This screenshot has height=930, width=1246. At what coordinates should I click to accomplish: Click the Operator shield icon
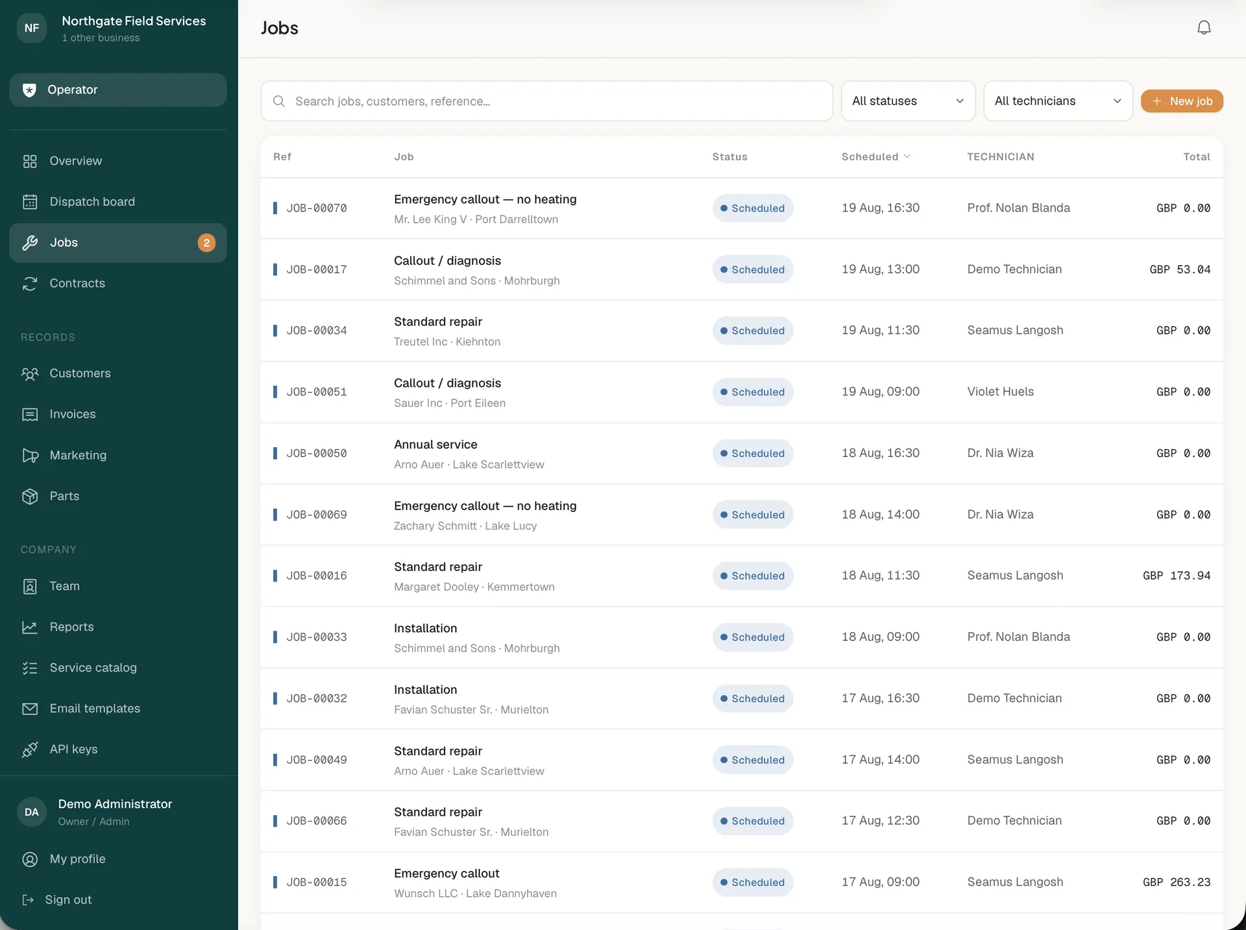29,90
